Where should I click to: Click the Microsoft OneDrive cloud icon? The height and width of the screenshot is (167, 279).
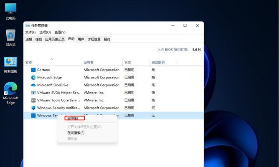33,85
